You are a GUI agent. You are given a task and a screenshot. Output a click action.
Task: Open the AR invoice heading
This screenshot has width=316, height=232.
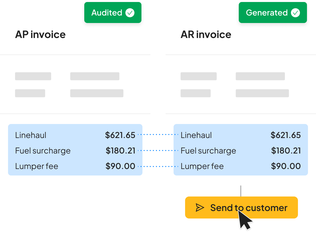pos(206,34)
